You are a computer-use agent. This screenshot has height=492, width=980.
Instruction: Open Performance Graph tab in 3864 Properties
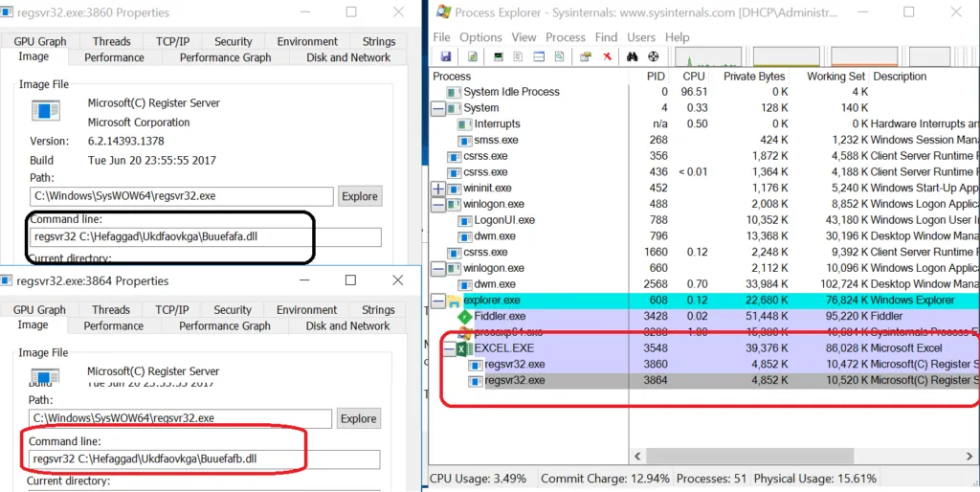(225, 325)
